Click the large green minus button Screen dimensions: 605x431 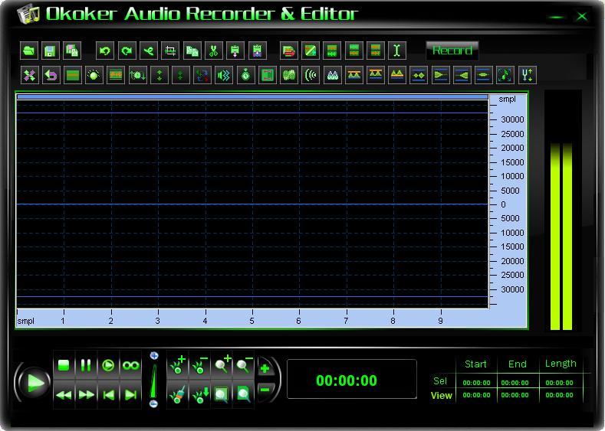266,390
